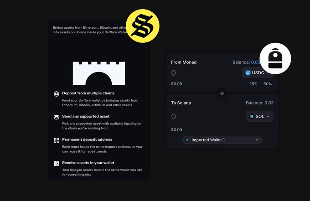This screenshot has height=201, width=310.
Task: Click the 'Receive assets in your wallet' heading
Action: point(88,163)
